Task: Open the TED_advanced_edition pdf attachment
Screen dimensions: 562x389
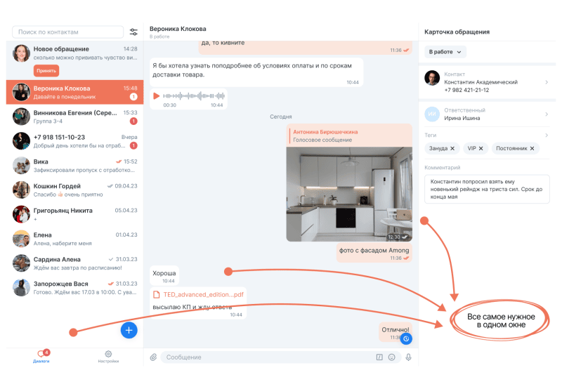Action: pyautogui.click(x=200, y=295)
